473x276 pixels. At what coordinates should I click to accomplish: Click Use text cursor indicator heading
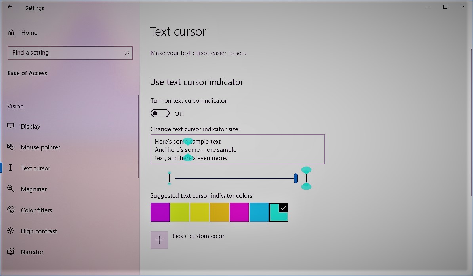(x=196, y=82)
